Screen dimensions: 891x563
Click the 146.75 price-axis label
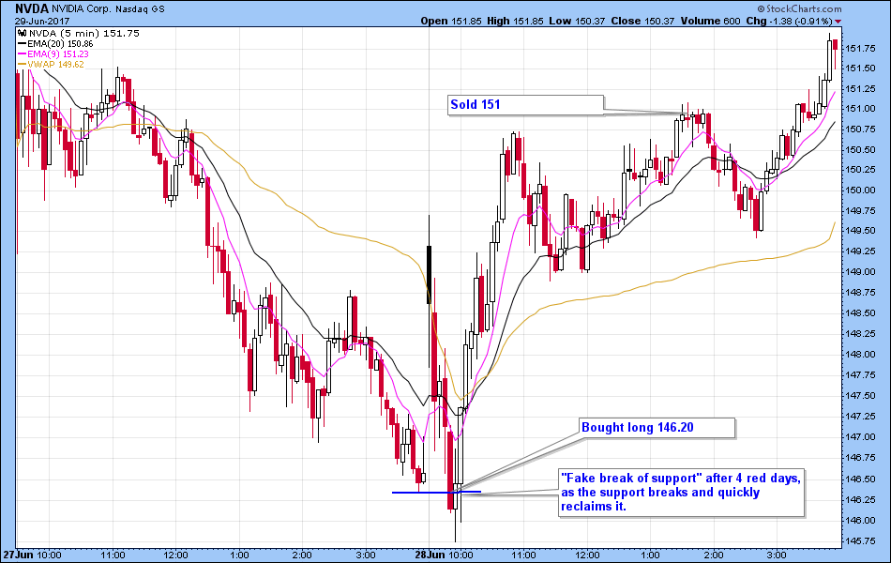(860, 458)
